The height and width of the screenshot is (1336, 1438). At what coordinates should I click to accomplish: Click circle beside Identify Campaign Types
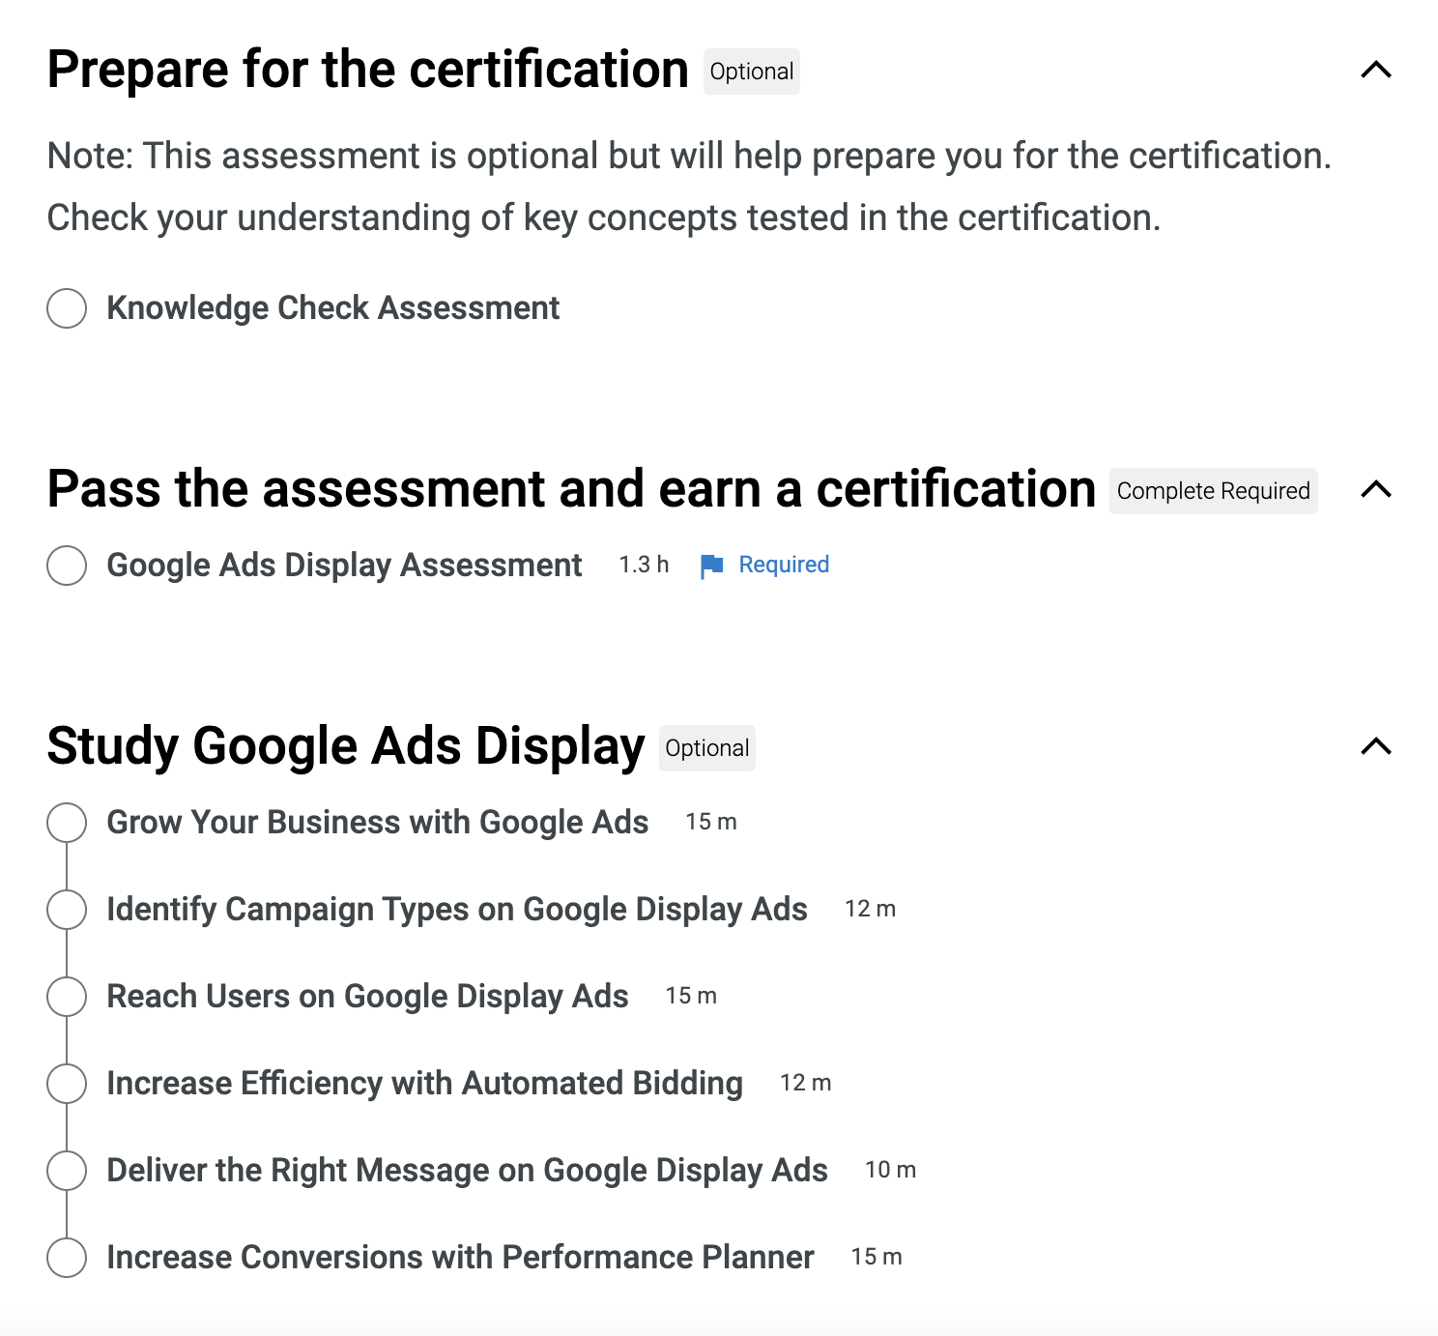67,910
